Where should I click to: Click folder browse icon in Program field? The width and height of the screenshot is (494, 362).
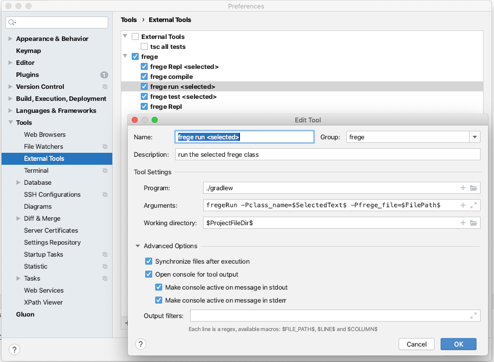(474, 188)
